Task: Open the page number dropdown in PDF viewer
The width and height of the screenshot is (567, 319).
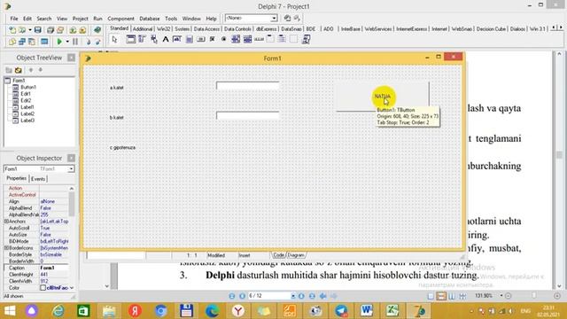Action: tap(293, 296)
